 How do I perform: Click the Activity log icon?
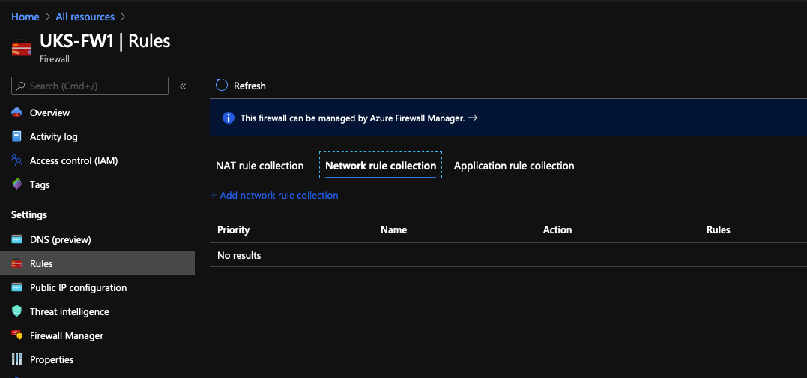pos(16,137)
